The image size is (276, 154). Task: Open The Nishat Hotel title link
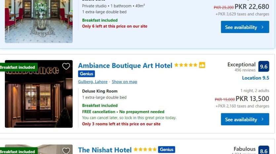point(105,150)
